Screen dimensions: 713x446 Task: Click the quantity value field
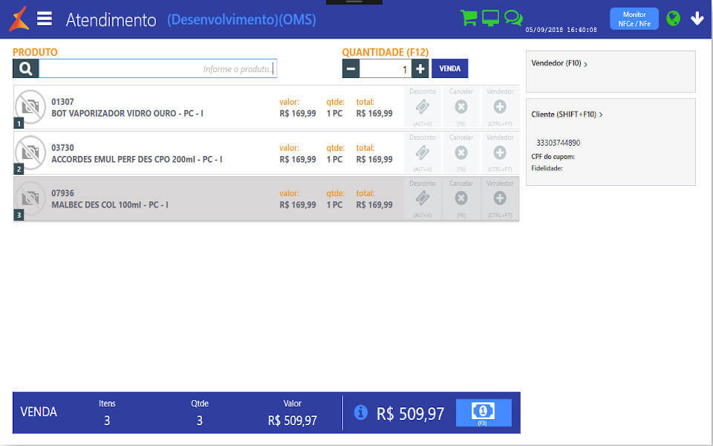[x=385, y=68]
